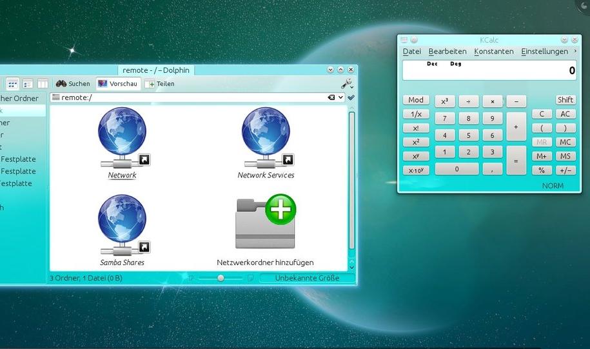Click the Unbekannte Größe space indicator
The width and height of the screenshot is (590, 349).
pos(307,278)
